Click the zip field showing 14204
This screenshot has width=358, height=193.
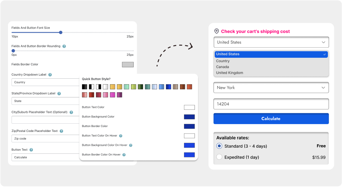(x=271, y=104)
